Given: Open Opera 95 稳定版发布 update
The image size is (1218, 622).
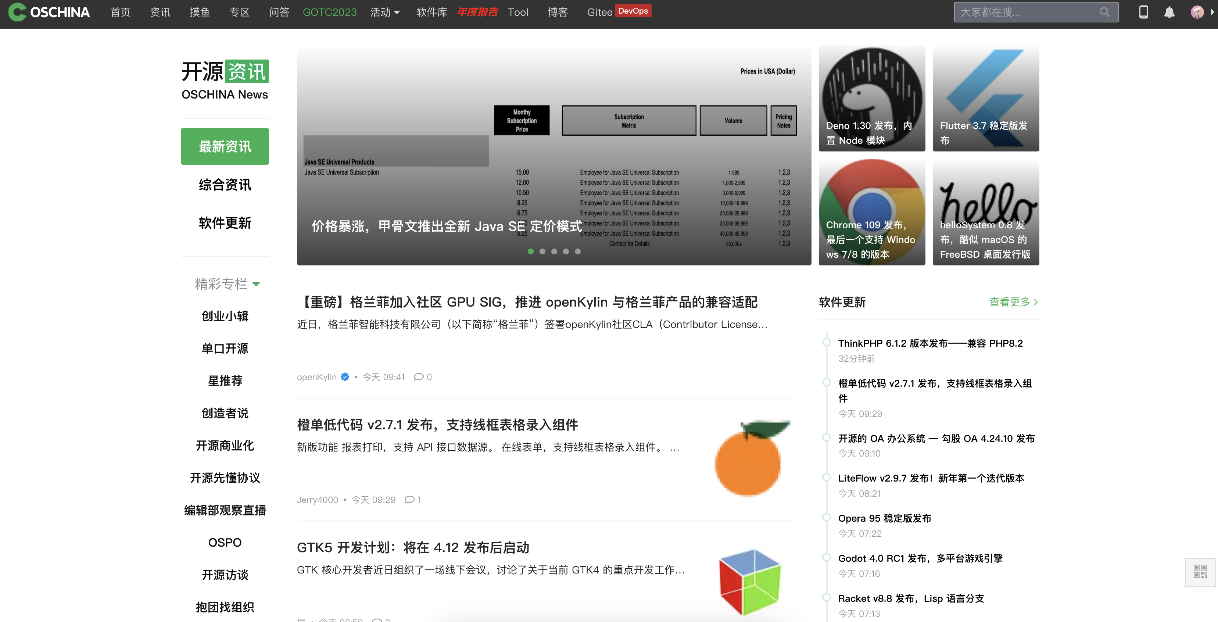Looking at the screenshot, I should (884, 518).
